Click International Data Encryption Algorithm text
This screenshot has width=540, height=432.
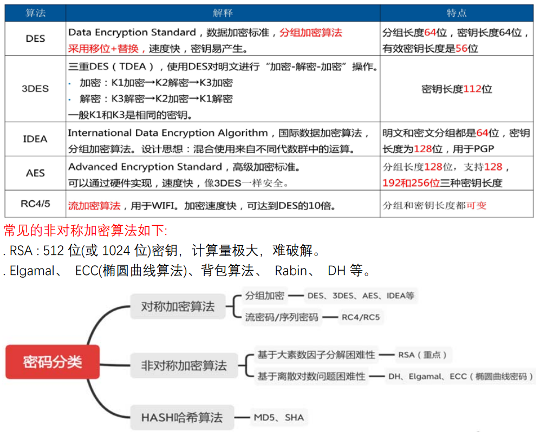(168, 133)
